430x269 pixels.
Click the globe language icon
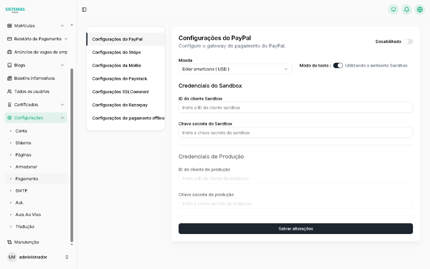pos(419,9)
